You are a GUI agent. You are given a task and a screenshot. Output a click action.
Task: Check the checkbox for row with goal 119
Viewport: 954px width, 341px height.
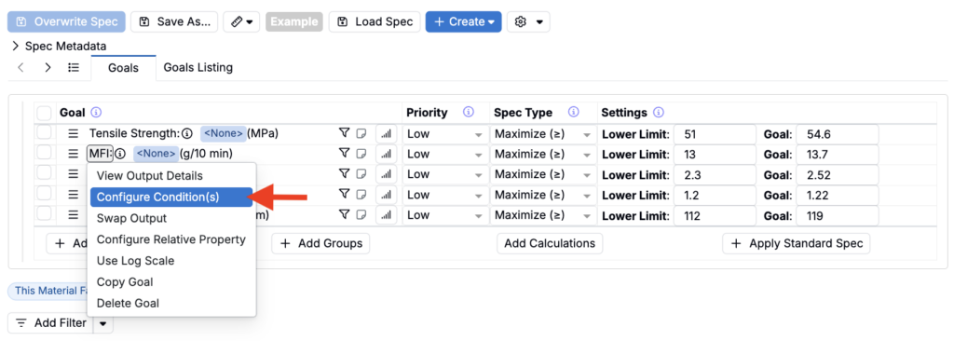point(45,214)
